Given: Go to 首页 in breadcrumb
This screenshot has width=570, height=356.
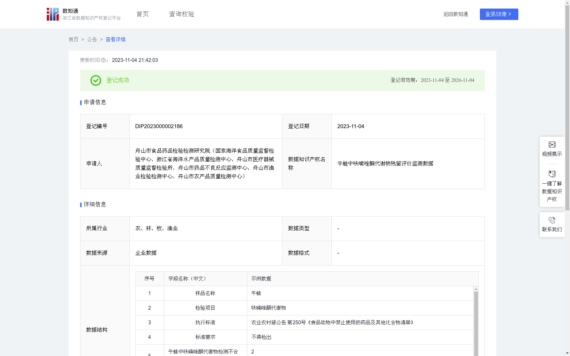Looking at the screenshot, I should [x=73, y=40].
